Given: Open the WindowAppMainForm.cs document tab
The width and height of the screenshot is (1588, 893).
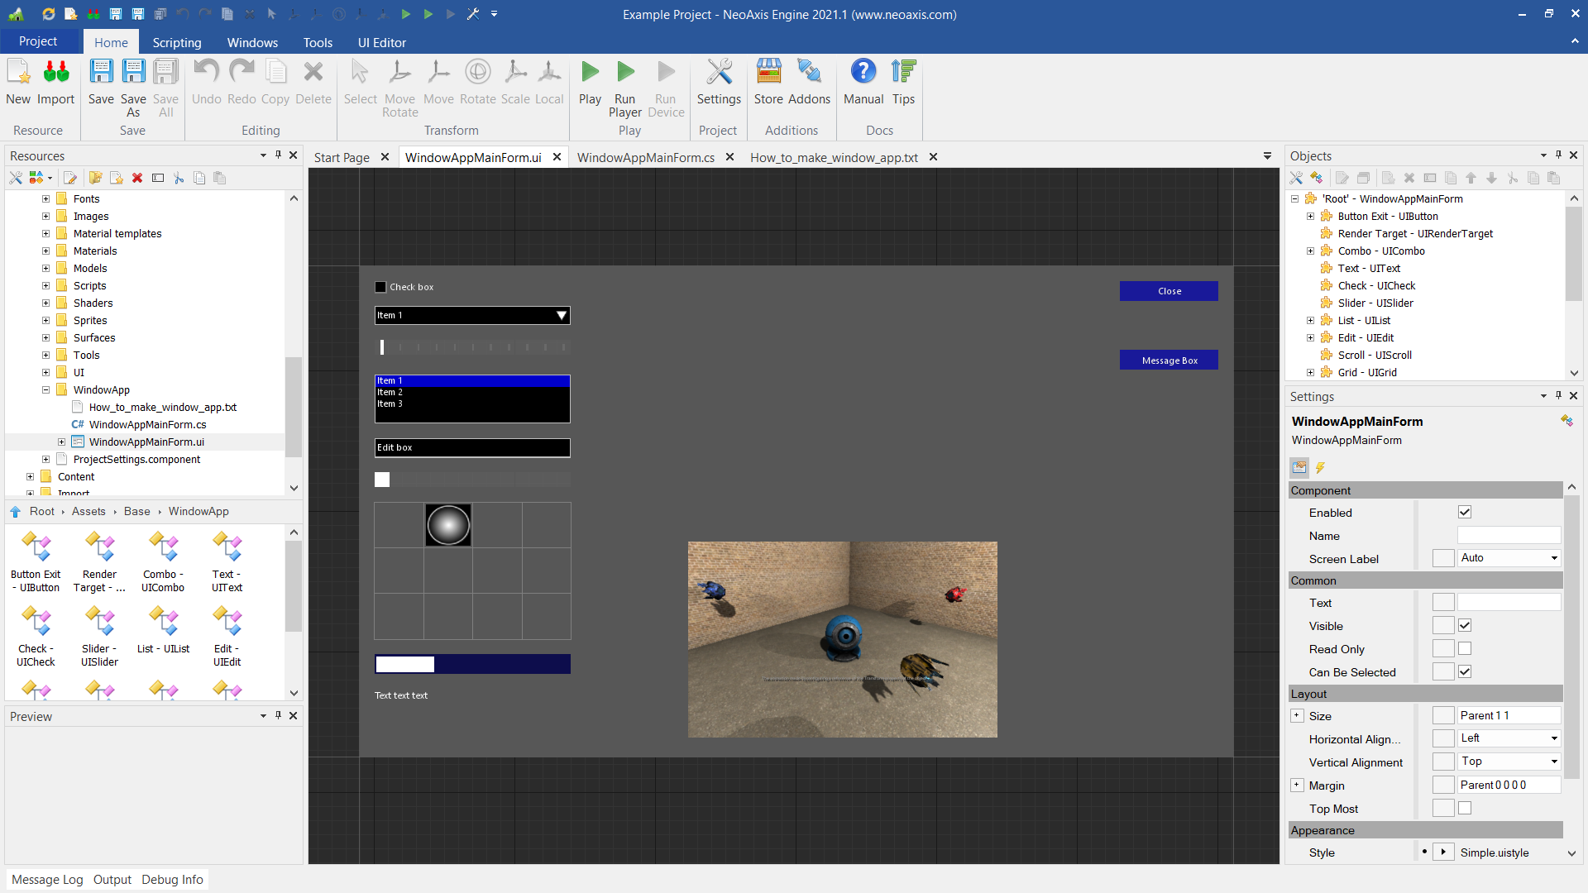Looking at the screenshot, I should pyautogui.click(x=645, y=157).
